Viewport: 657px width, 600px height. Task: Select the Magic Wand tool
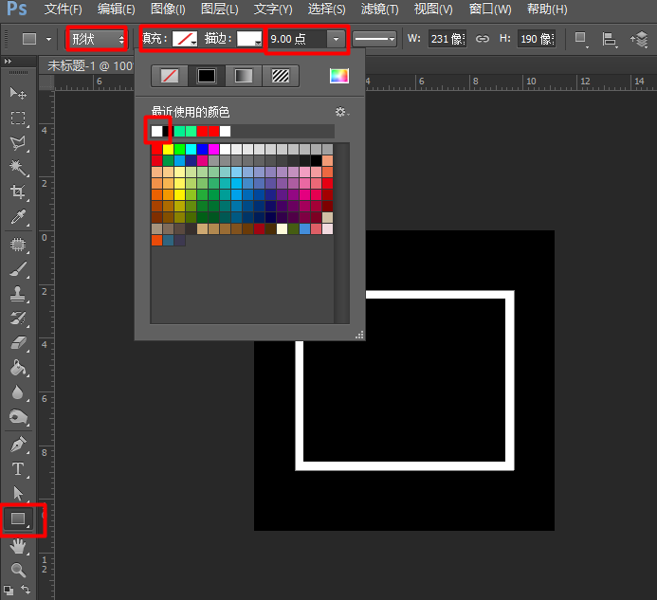18,168
